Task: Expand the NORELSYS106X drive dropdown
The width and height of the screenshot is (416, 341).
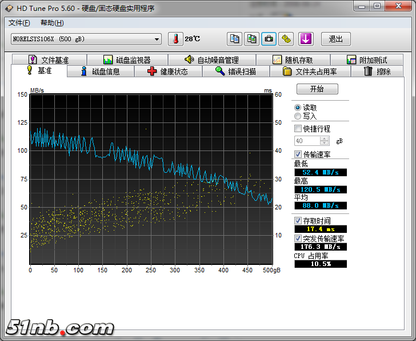Action: pyautogui.click(x=157, y=39)
